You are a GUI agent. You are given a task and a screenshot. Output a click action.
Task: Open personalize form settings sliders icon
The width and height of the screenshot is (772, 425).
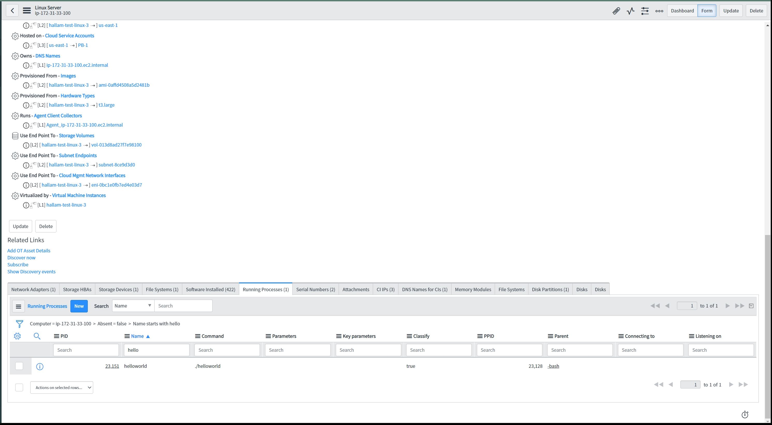click(645, 11)
